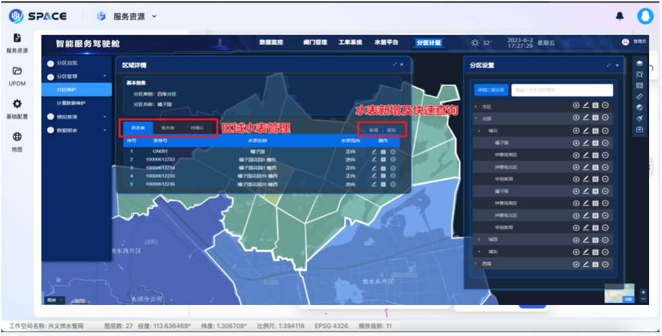Focus the zone name search field
Screen dimensions: 662x336
(562, 90)
